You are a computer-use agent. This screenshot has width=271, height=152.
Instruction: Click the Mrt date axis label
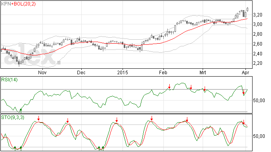(x=203, y=72)
